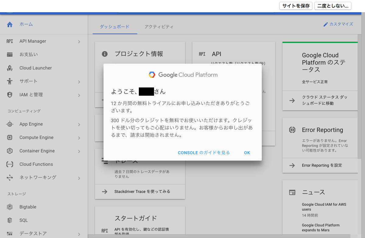The width and height of the screenshot is (365, 238).
Task: Click the サイトを保存 button
Action: pos(296,6)
